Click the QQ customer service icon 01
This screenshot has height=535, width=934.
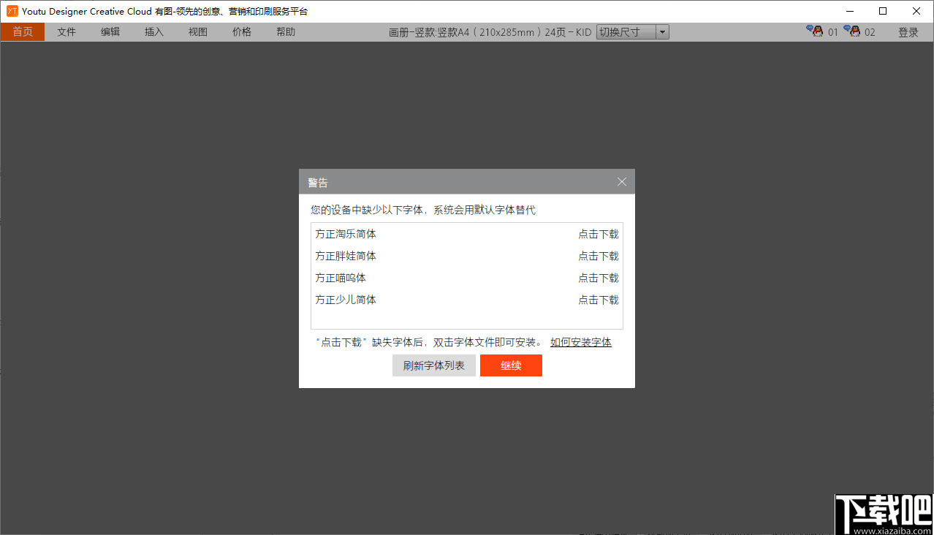tap(817, 31)
